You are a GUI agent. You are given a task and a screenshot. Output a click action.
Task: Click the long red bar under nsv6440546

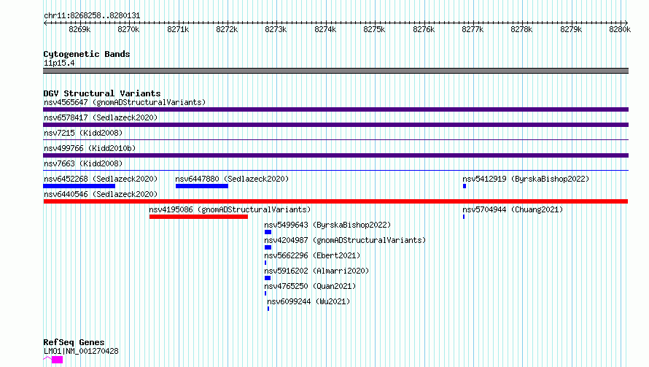tap(335, 201)
